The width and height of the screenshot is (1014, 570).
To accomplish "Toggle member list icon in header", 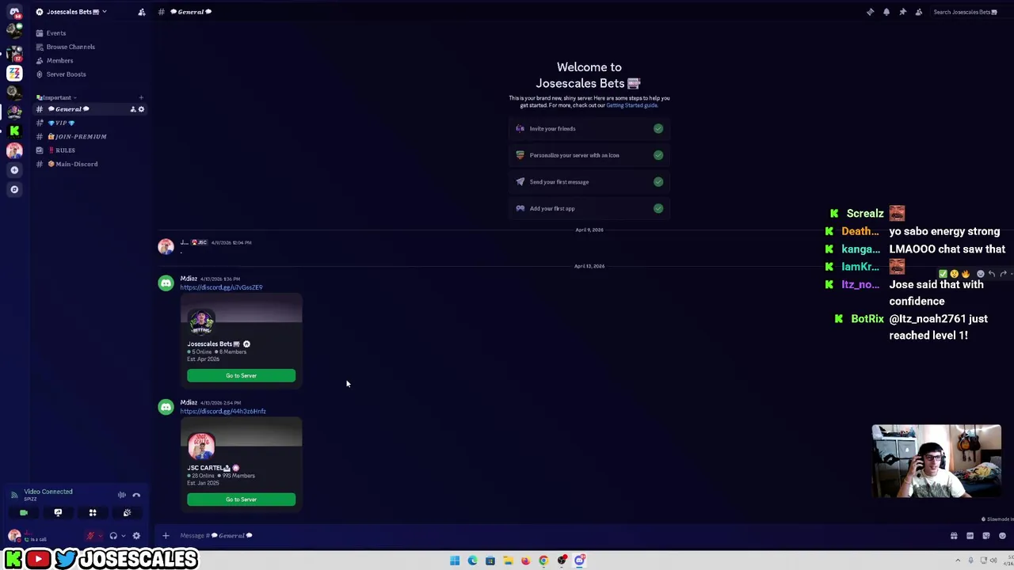I will tap(919, 12).
